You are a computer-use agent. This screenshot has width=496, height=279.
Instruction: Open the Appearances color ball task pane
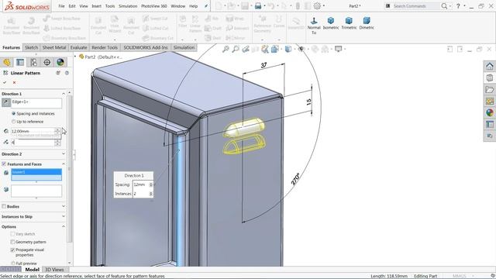click(490, 112)
